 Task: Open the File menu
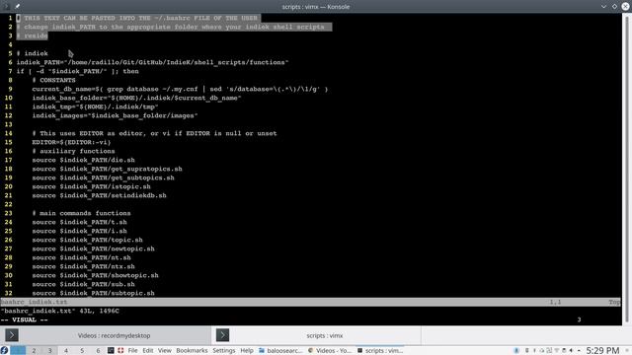[132, 351]
